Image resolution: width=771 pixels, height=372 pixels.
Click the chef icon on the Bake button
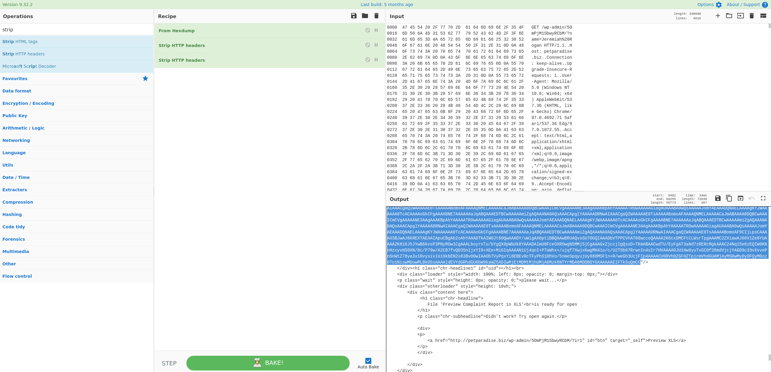(x=257, y=363)
